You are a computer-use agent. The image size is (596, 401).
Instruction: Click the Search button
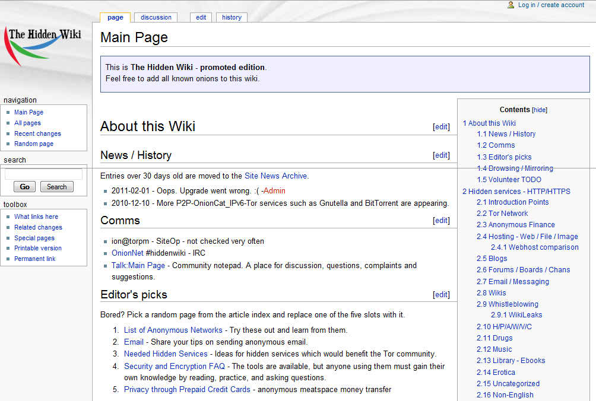pyautogui.click(x=56, y=187)
